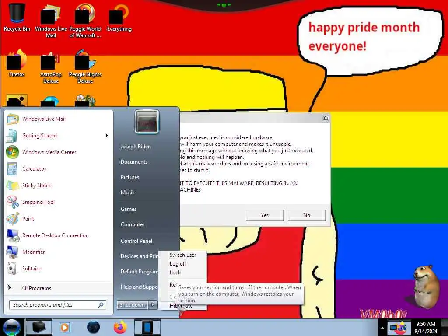Screen dimensions: 448x336
Task: Open the Firefox desktop shortcut
Action: [x=17, y=63]
